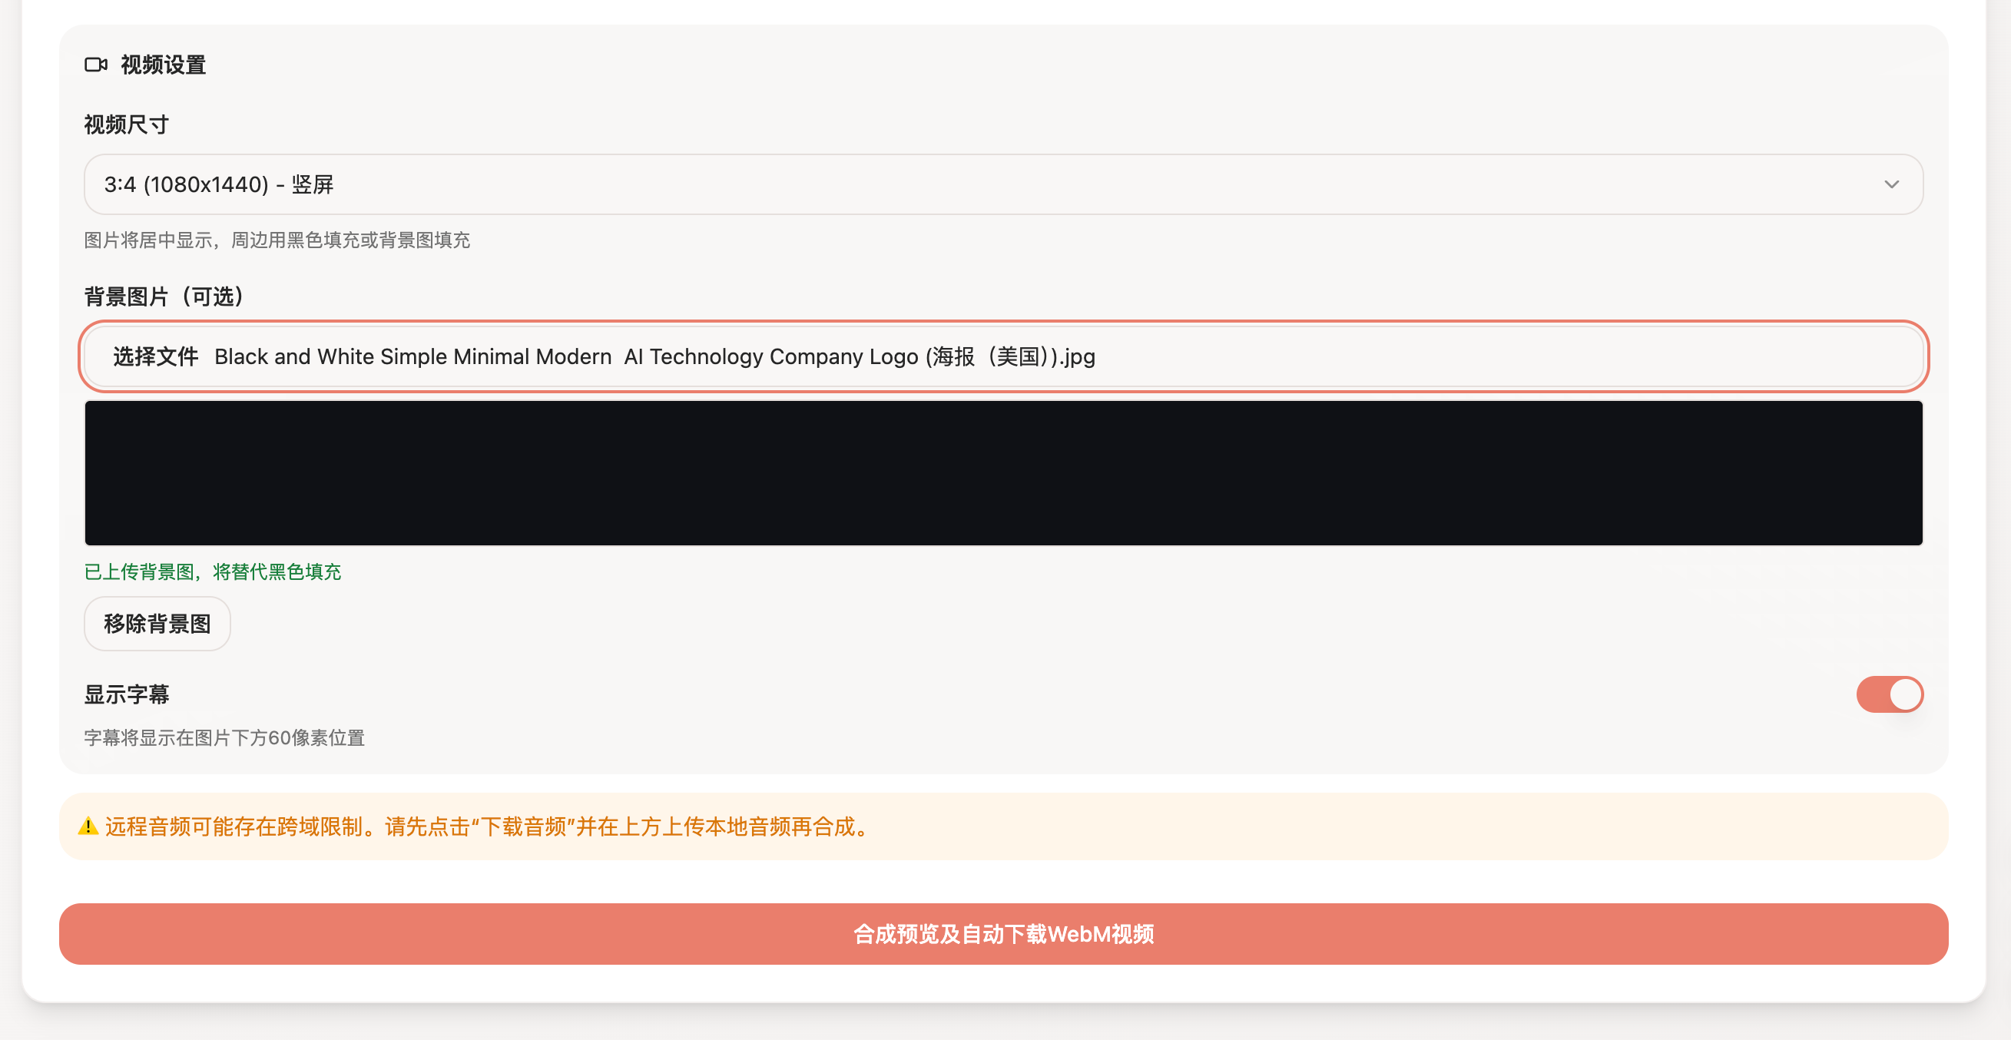Click the 图片将居中显示 helper text
2011x1040 pixels.
pos(277,240)
